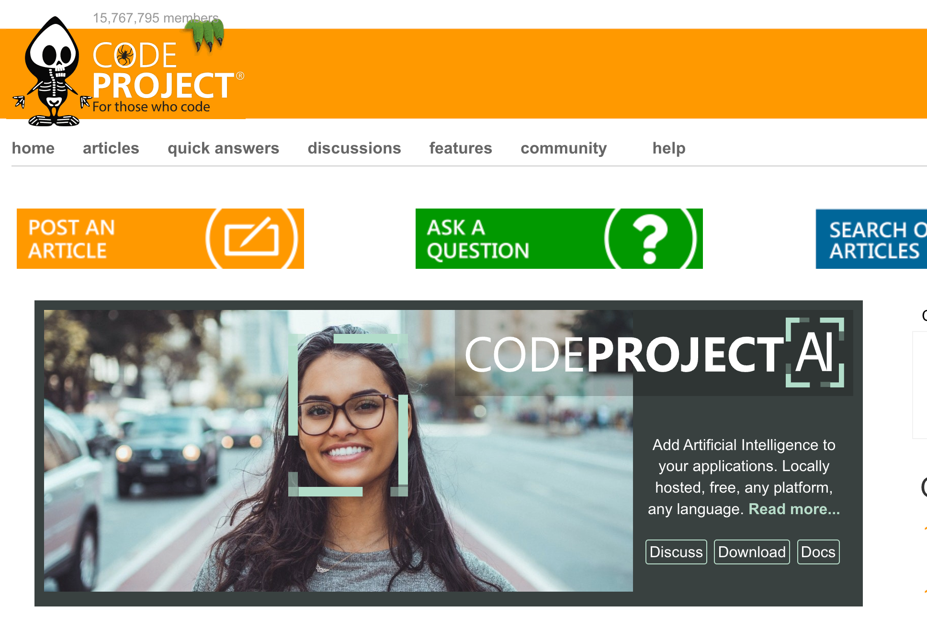Click the Discuss button
The image size is (927, 617).
tap(676, 552)
